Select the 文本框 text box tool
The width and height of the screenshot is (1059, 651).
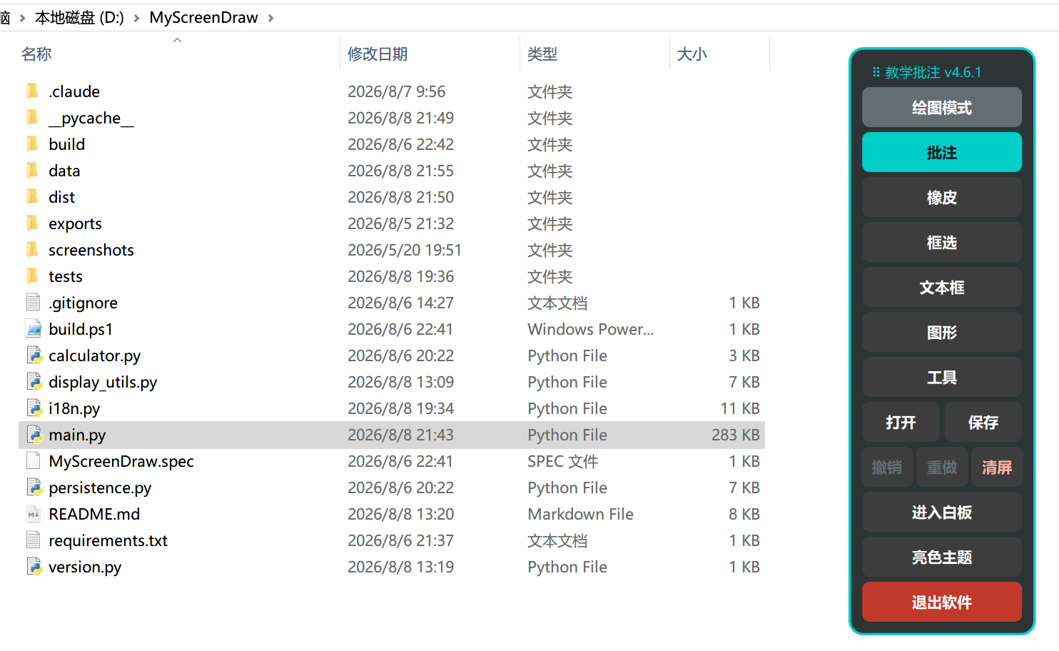tap(941, 287)
